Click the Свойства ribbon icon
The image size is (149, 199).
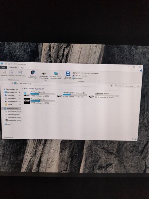click(4, 72)
